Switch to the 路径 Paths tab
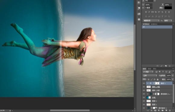The image size is (175, 112). coord(154,69)
